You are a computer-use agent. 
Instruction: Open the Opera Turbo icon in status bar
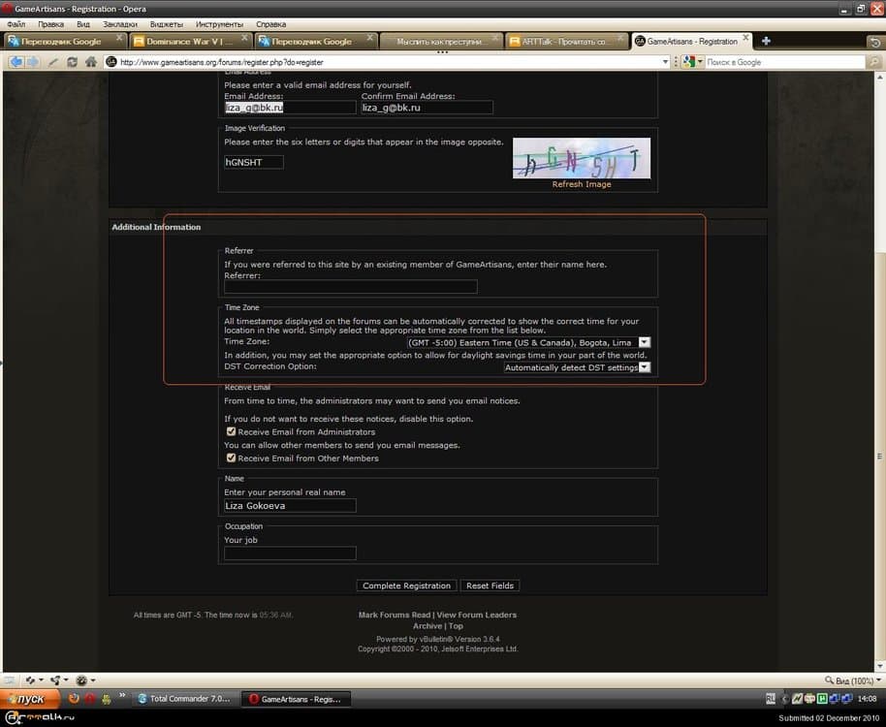[84, 680]
